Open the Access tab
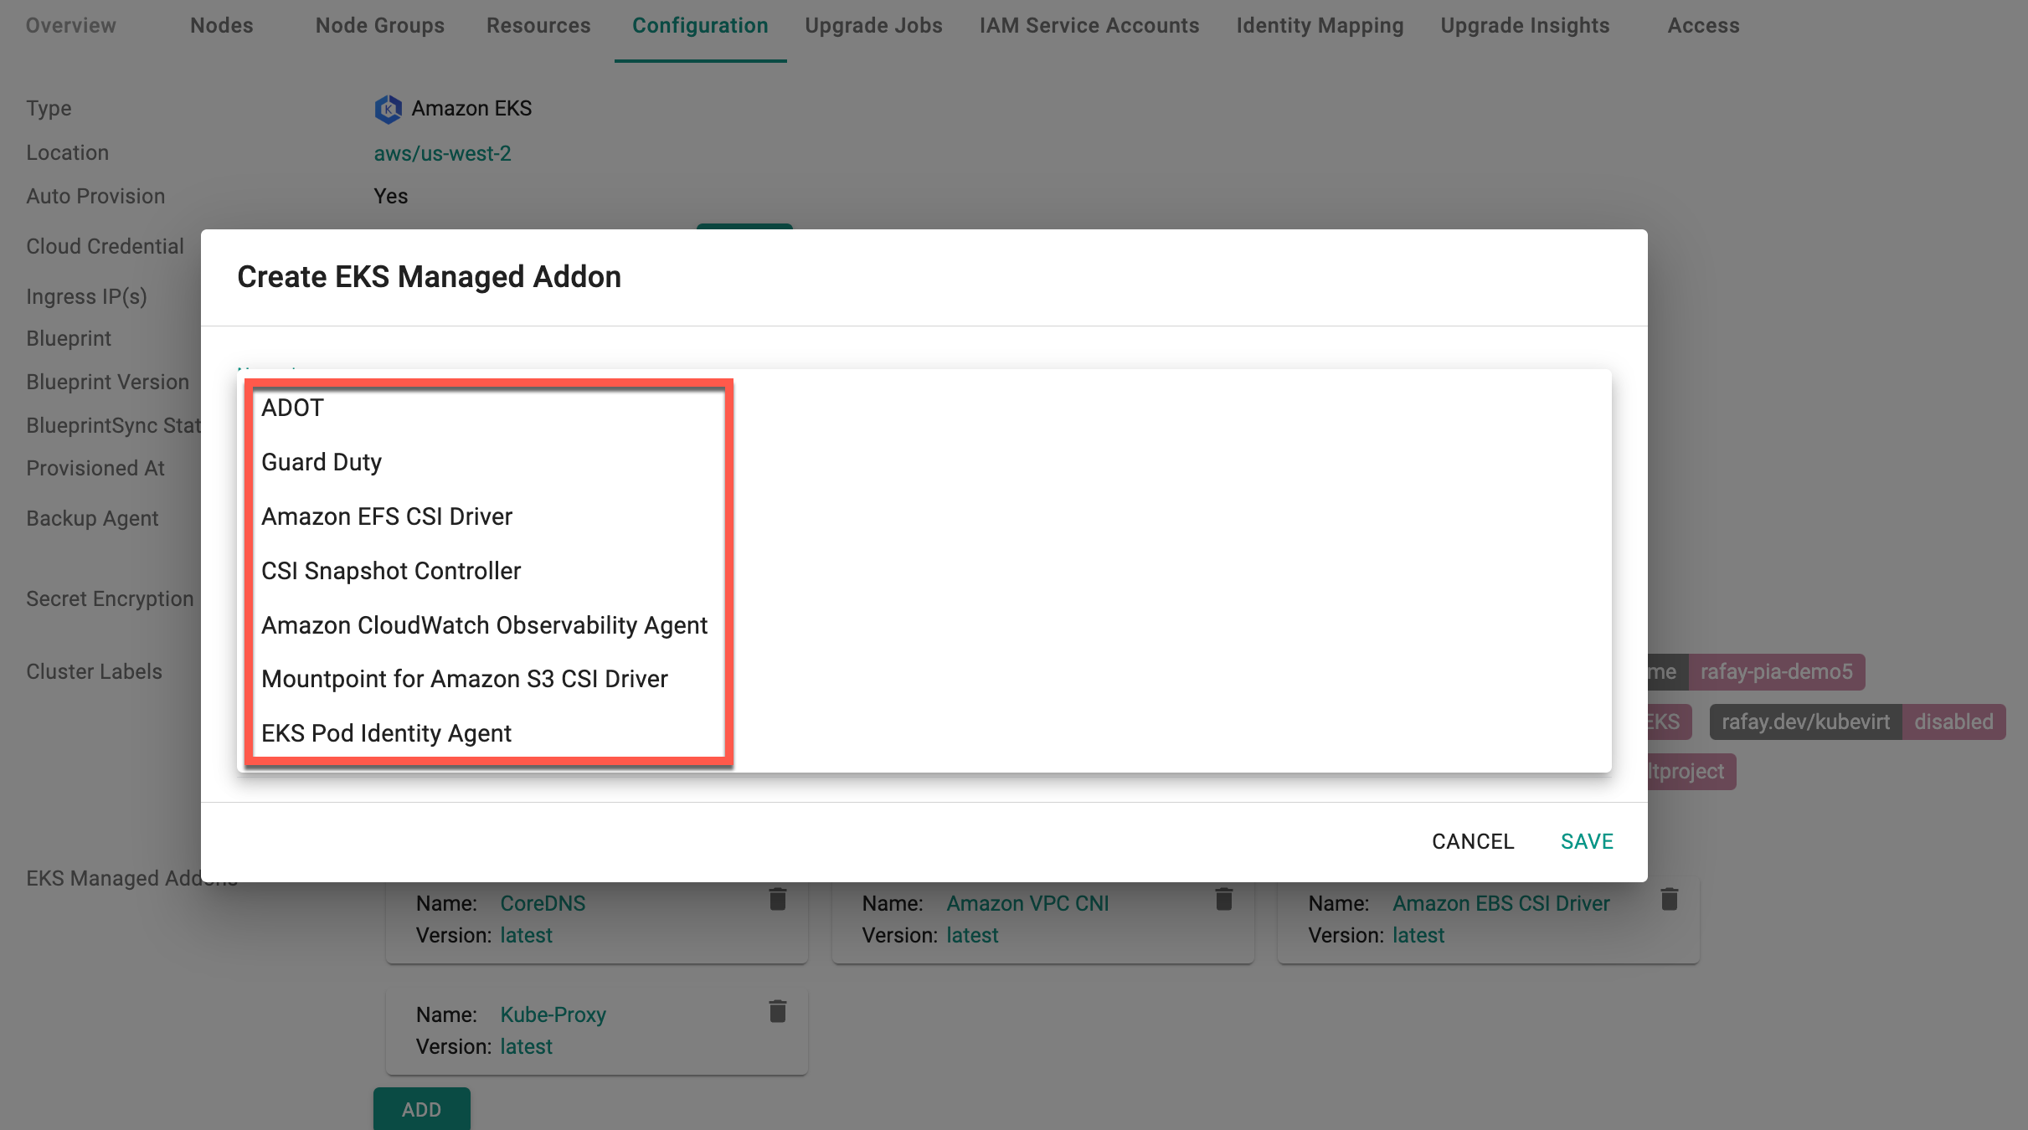 (x=1703, y=26)
